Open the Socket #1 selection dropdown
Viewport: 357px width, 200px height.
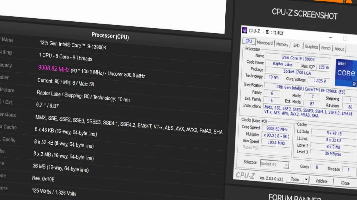pyautogui.click(x=274, y=164)
